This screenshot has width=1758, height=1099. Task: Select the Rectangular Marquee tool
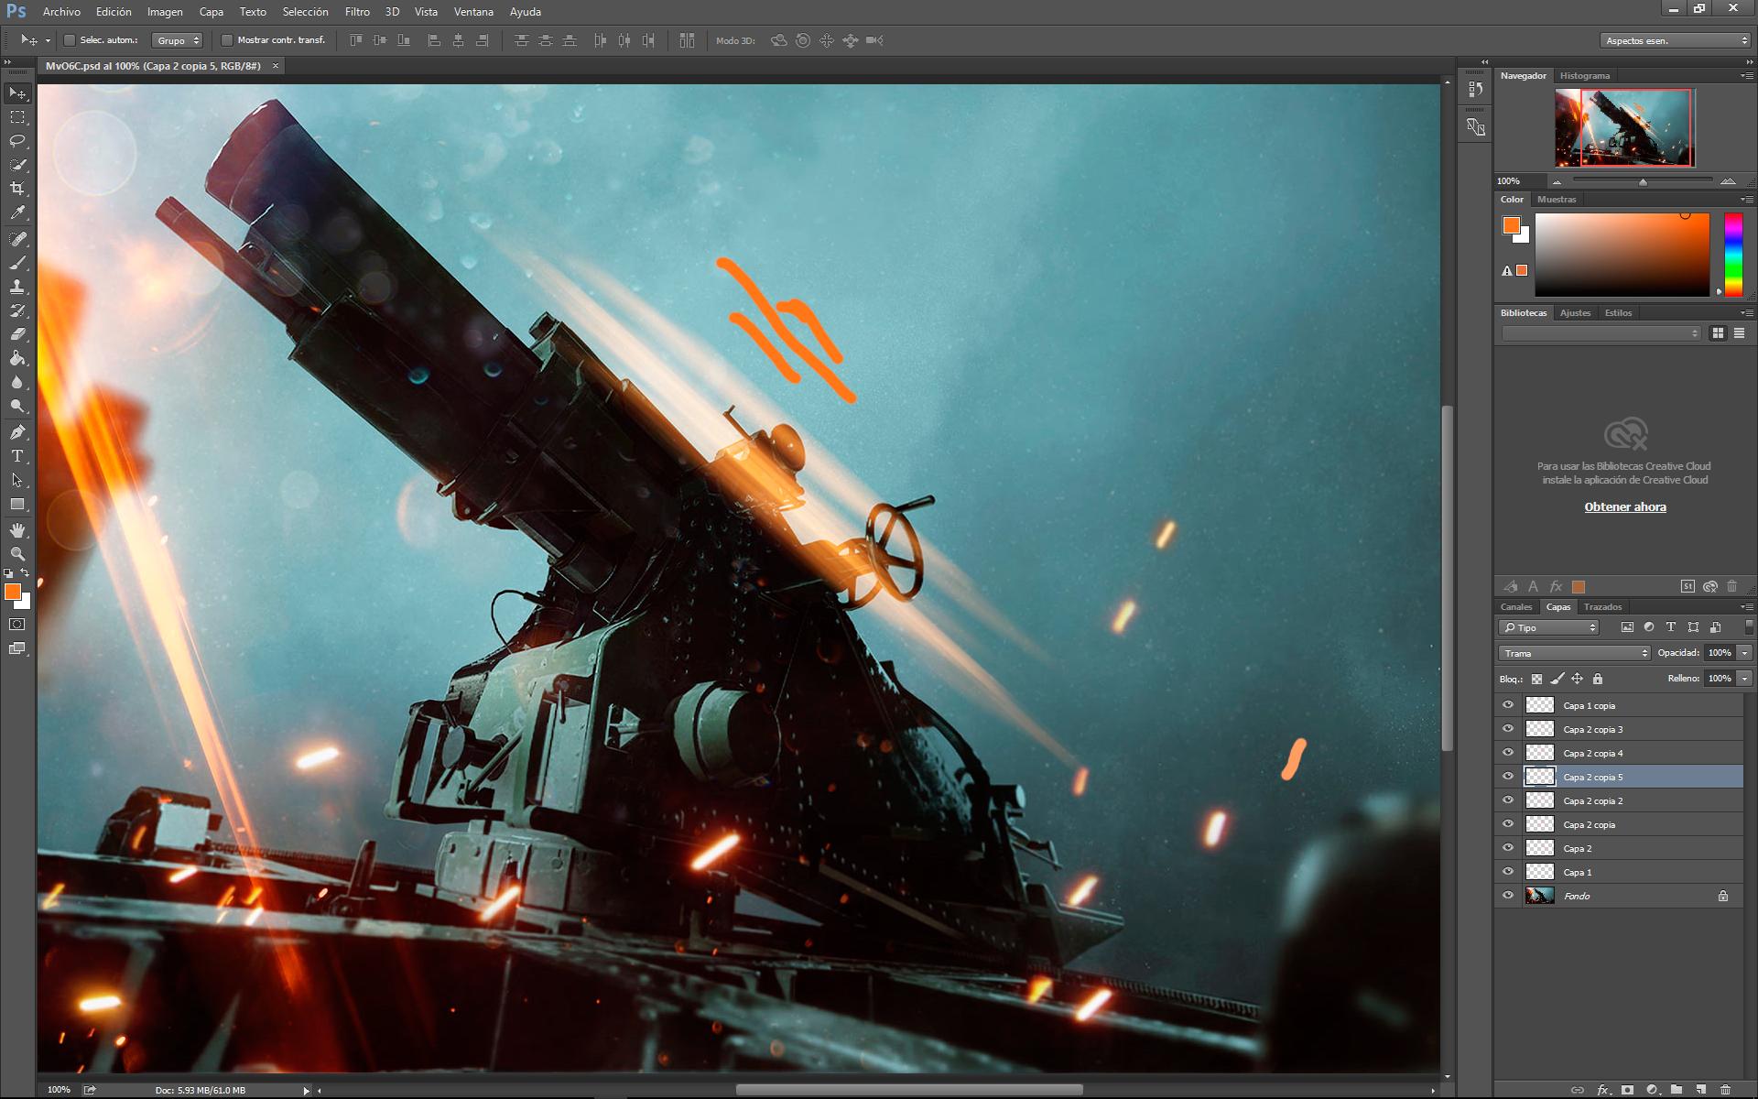click(17, 117)
